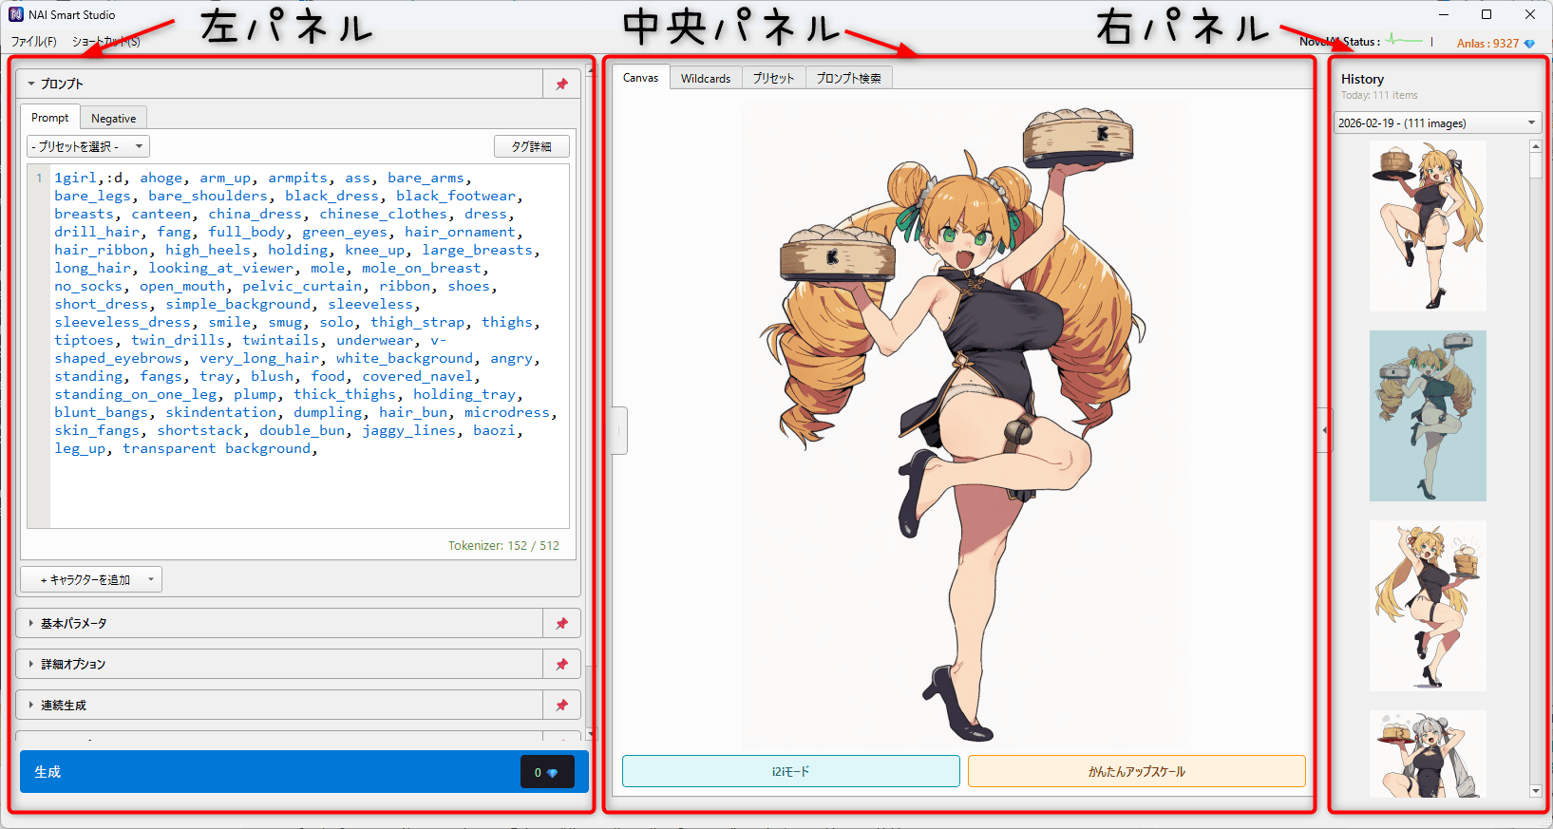Click the Anlas cost indicator on generate button
This screenshot has width=1553, height=829.
547,772
